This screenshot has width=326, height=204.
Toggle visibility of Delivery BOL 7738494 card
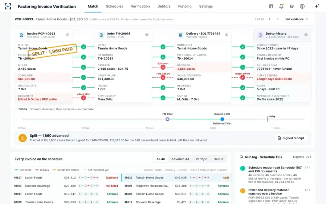click(x=227, y=35)
